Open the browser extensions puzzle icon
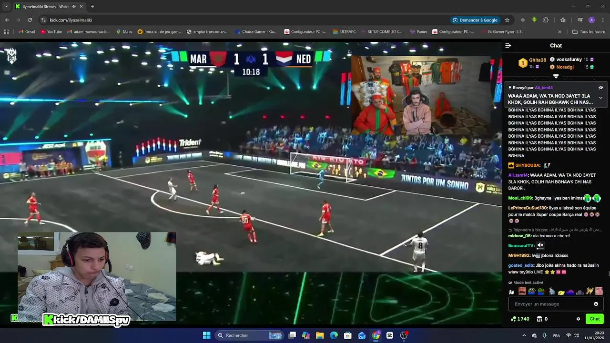This screenshot has width=610, height=343. pyautogui.click(x=546, y=20)
